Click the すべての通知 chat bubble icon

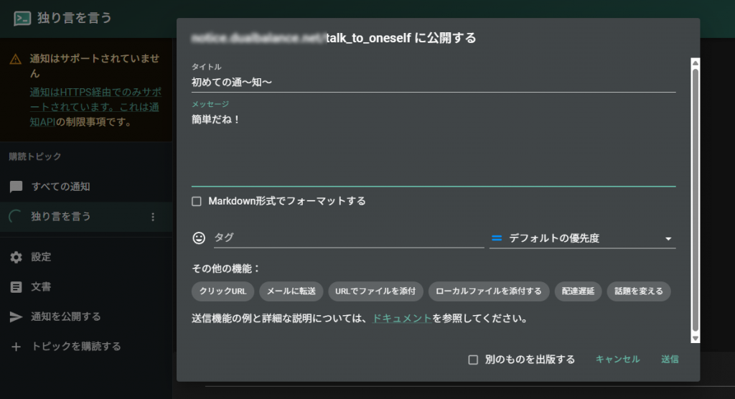click(16, 187)
